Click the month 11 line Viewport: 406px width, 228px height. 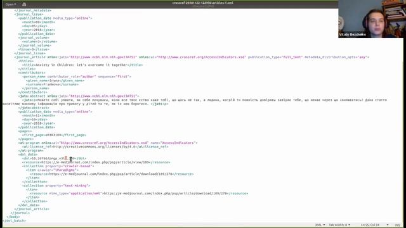pyautogui.click(x=39, y=115)
